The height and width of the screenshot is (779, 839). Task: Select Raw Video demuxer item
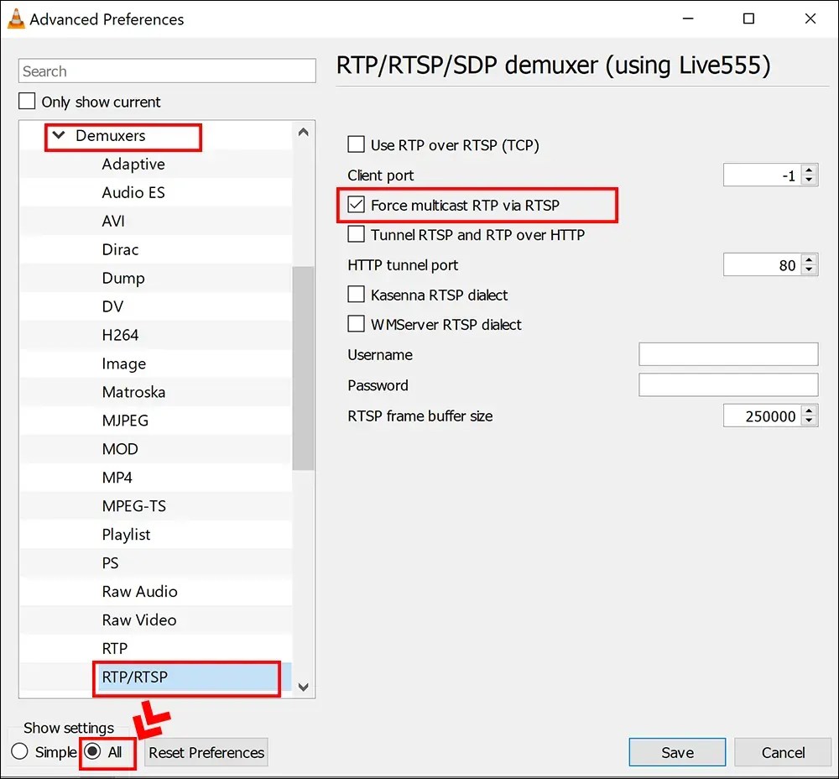click(x=139, y=620)
